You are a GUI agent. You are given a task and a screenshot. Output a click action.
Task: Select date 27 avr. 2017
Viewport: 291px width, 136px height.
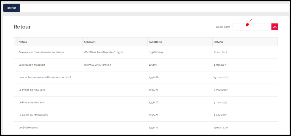(x=220, y=52)
